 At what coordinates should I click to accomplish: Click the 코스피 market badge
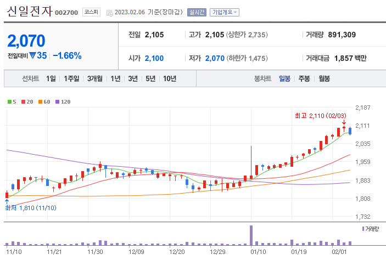click(x=91, y=12)
